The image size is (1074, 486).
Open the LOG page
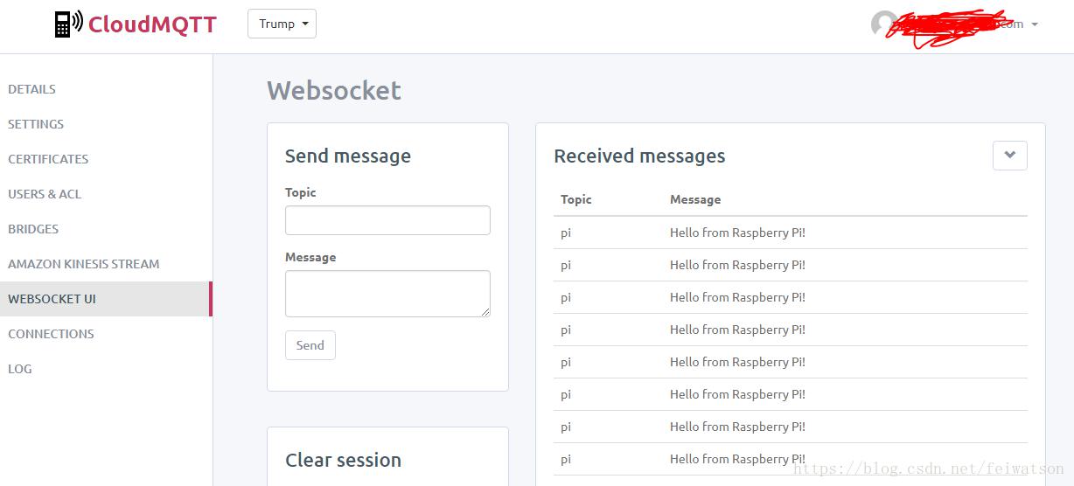click(x=20, y=369)
